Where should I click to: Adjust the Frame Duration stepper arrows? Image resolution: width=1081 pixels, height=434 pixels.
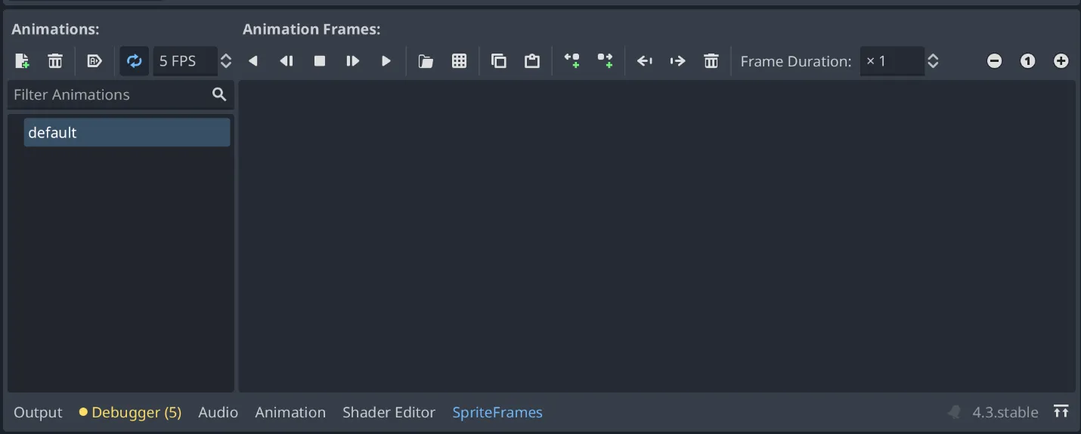point(933,61)
